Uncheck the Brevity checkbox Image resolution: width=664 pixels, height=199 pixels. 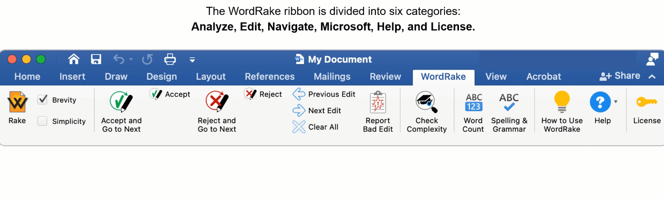[x=42, y=99]
